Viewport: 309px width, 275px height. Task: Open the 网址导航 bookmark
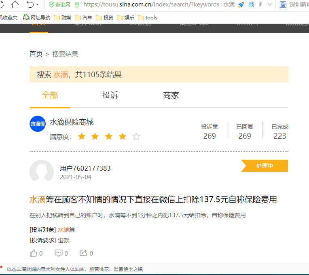coord(36,17)
